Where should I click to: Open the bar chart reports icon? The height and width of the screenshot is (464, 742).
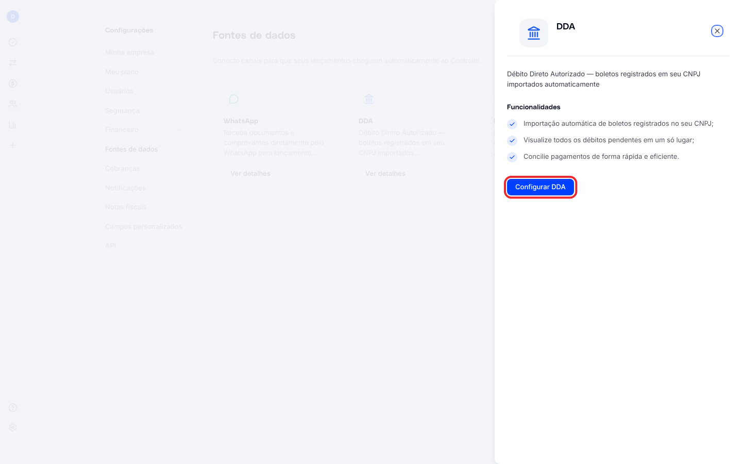(13, 125)
